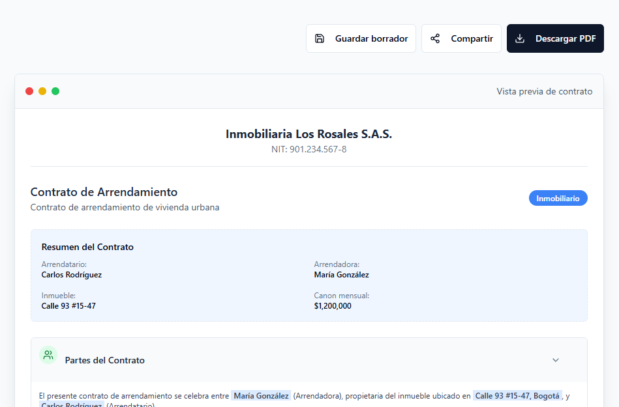Viewport: 619px width, 407px height.
Task: Click the yellow window dot
Action: click(42, 91)
